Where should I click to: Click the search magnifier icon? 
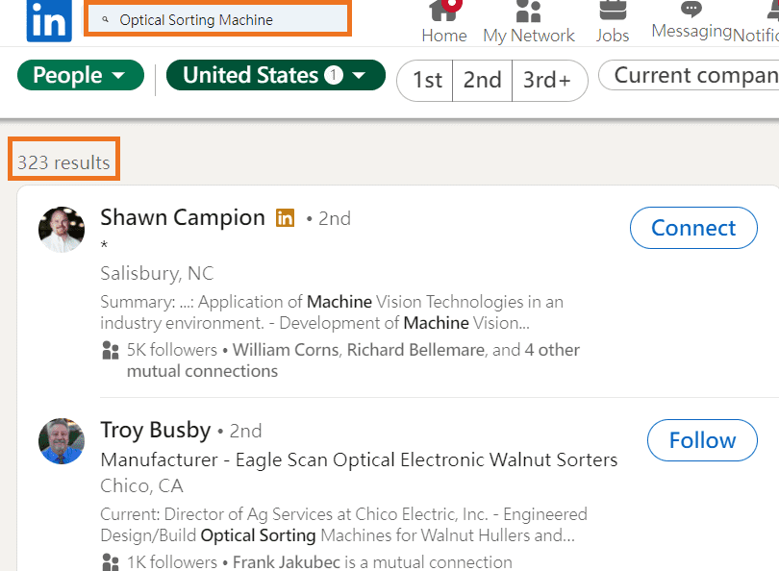tap(105, 20)
